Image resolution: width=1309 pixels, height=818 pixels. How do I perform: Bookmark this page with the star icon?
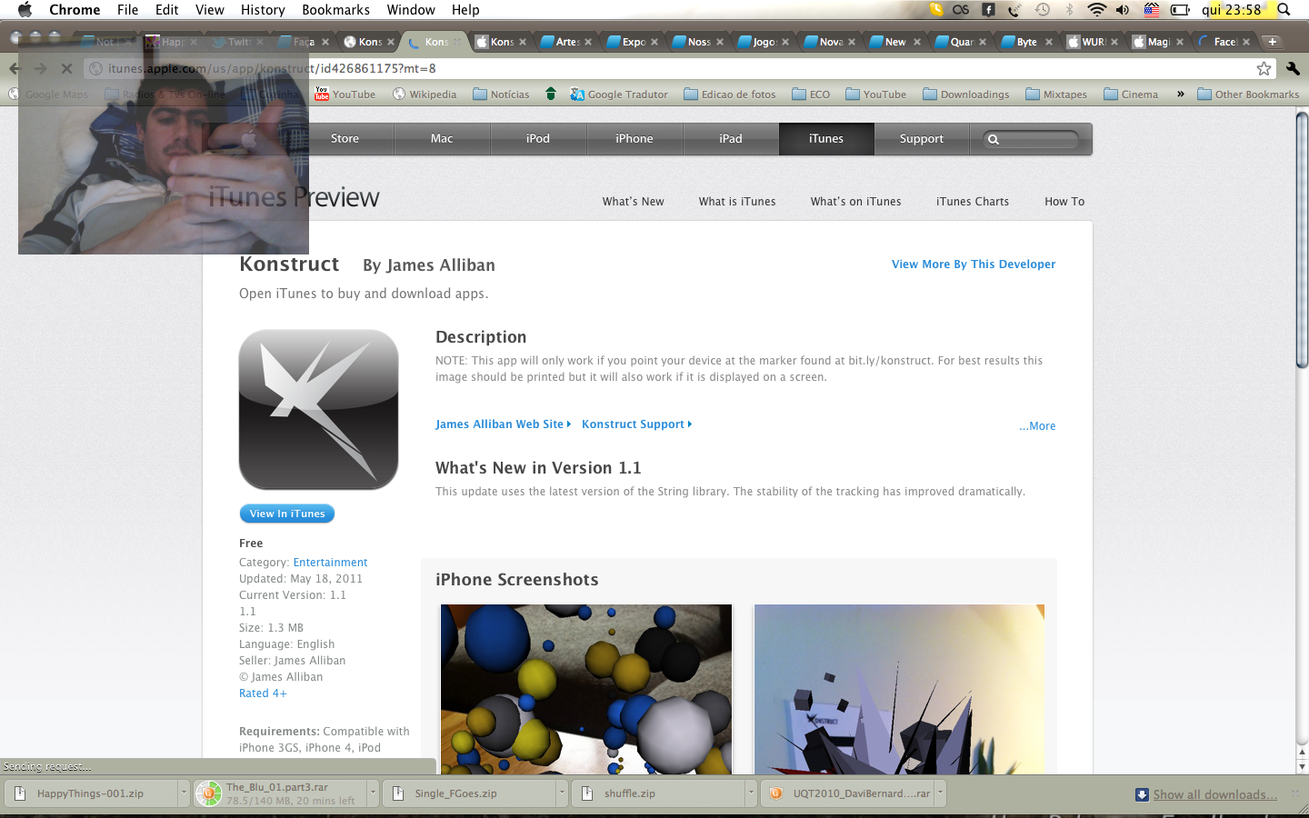pos(1264,68)
